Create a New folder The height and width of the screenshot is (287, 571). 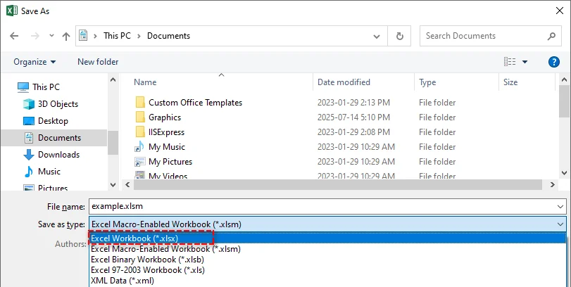(x=98, y=62)
